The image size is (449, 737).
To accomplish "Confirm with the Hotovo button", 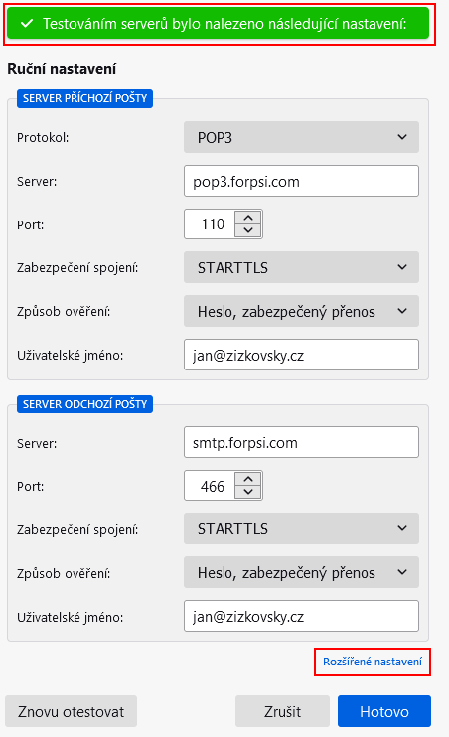I will [384, 711].
